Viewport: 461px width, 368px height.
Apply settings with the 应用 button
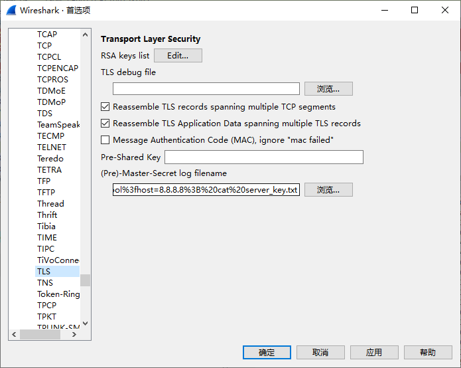pyautogui.click(x=374, y=353)
